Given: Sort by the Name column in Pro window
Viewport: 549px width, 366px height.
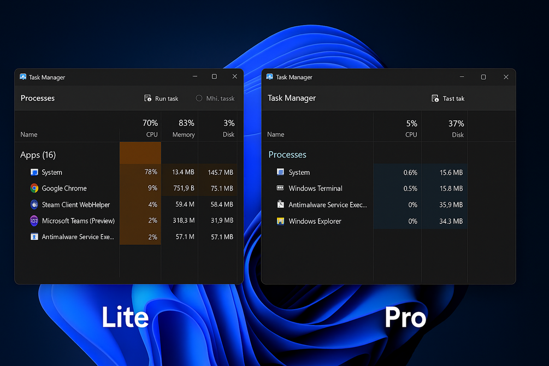Looking at the screenshot, I should [x=275, y=134].
